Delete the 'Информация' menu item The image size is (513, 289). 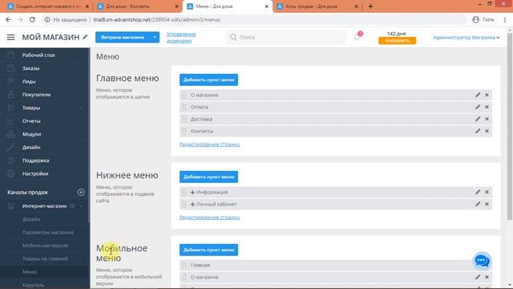tap(487, 192)
